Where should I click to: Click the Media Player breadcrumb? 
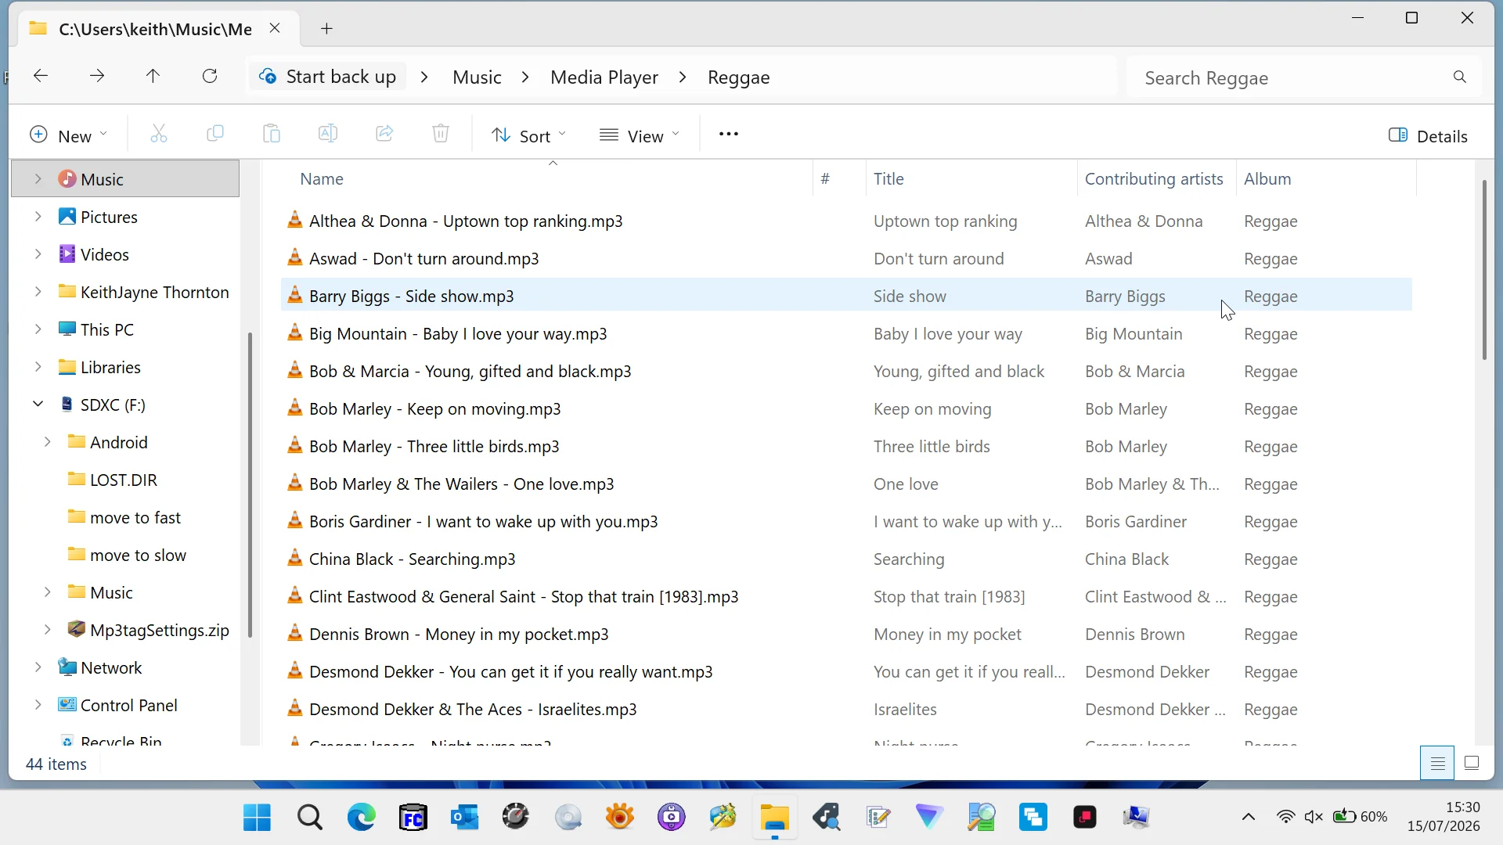pyautogui.click(x=604, y=77)
